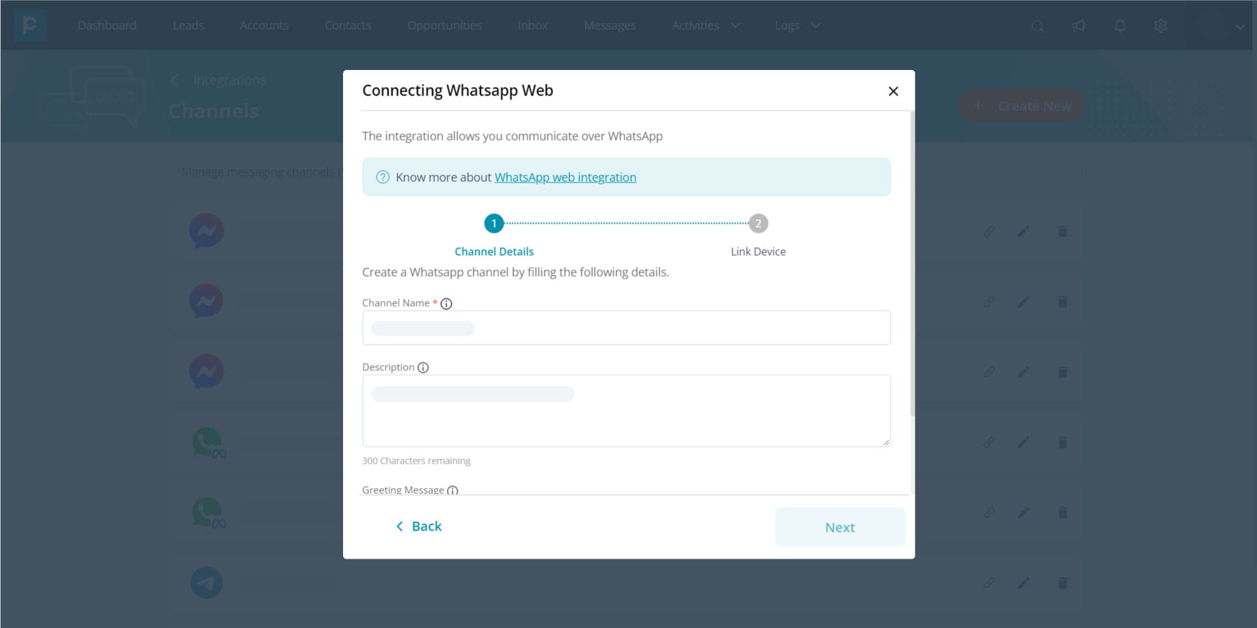Click the back chevron beside Integrations
1257x628 pixels.
[174, 80]
